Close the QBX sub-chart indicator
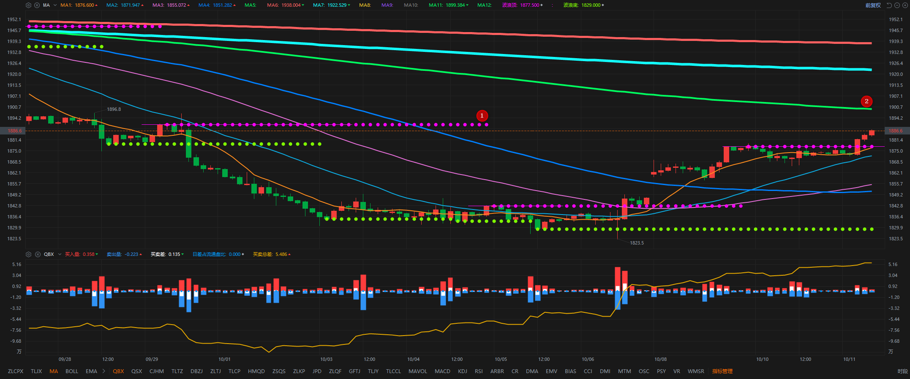 click(38, 254)
